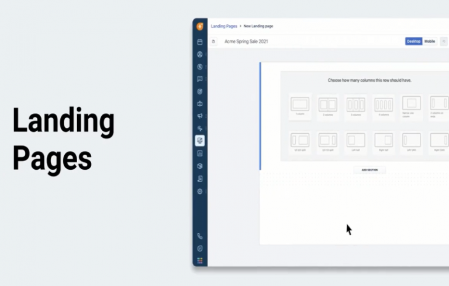Click the phone icon near sidebar bottom
The height and width of the screenshot is (286, 449).
click(x=200, y=236)
